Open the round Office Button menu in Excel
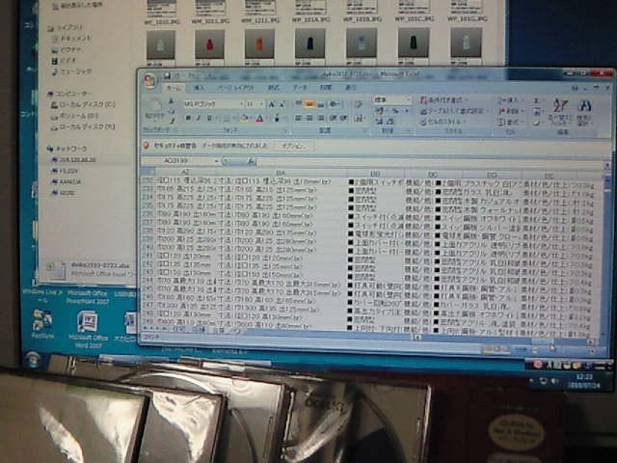Screen dimensions: 617x463 149,80
